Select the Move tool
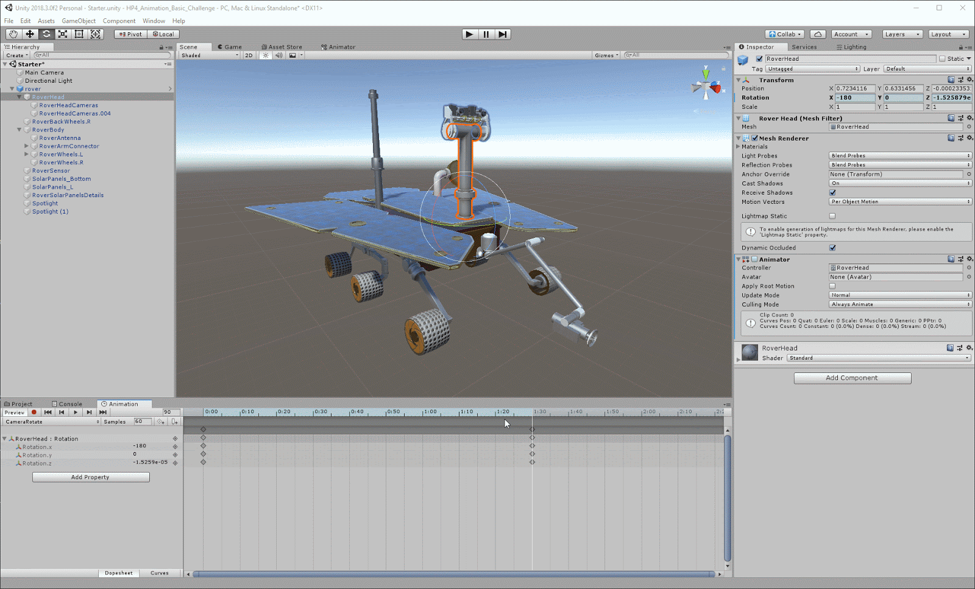 [x=29, y=34]
